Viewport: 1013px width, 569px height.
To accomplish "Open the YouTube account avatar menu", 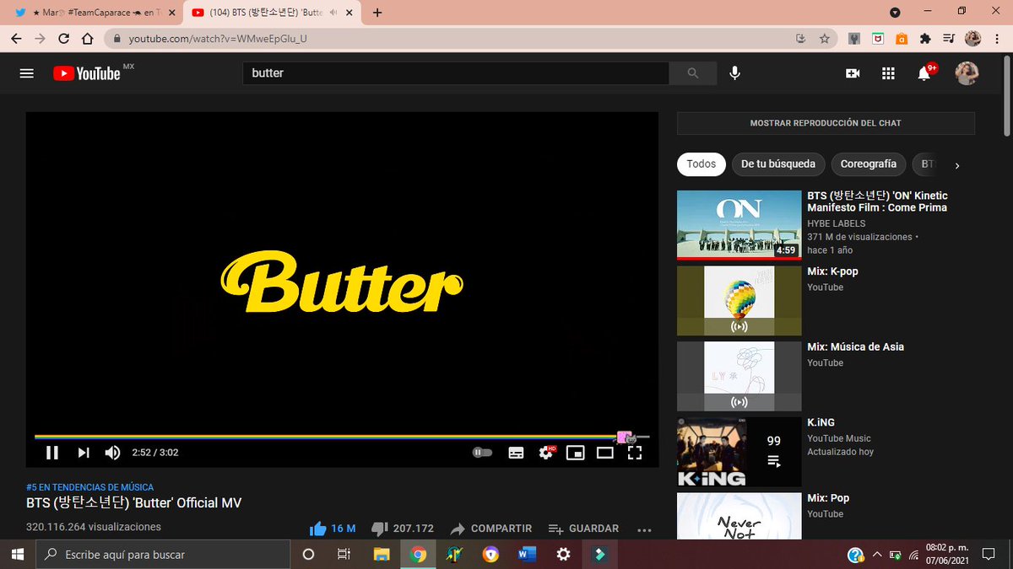I will click(x=967, y=73).
